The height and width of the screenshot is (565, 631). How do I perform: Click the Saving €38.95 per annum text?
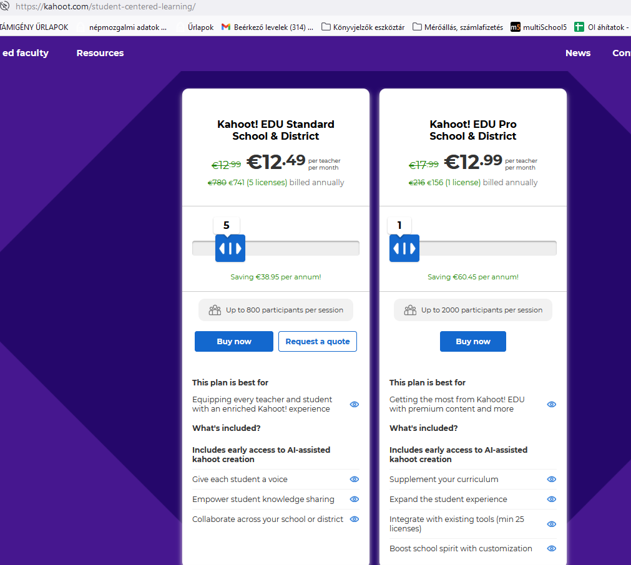tap(276, 277)
